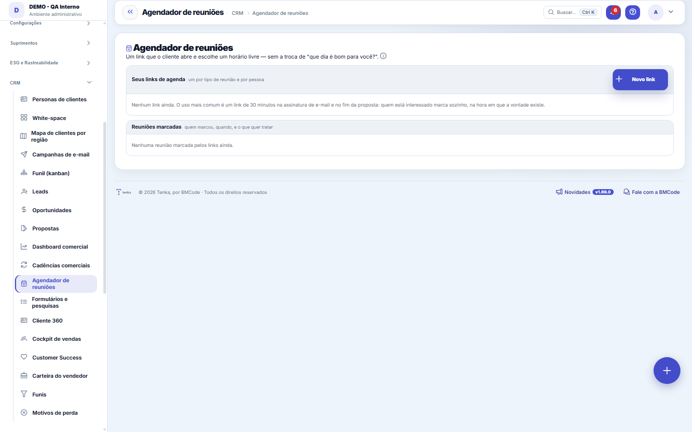Click the Novo link button
The image size is (692, 432).
pyautogui.click(x=640, y=80)
